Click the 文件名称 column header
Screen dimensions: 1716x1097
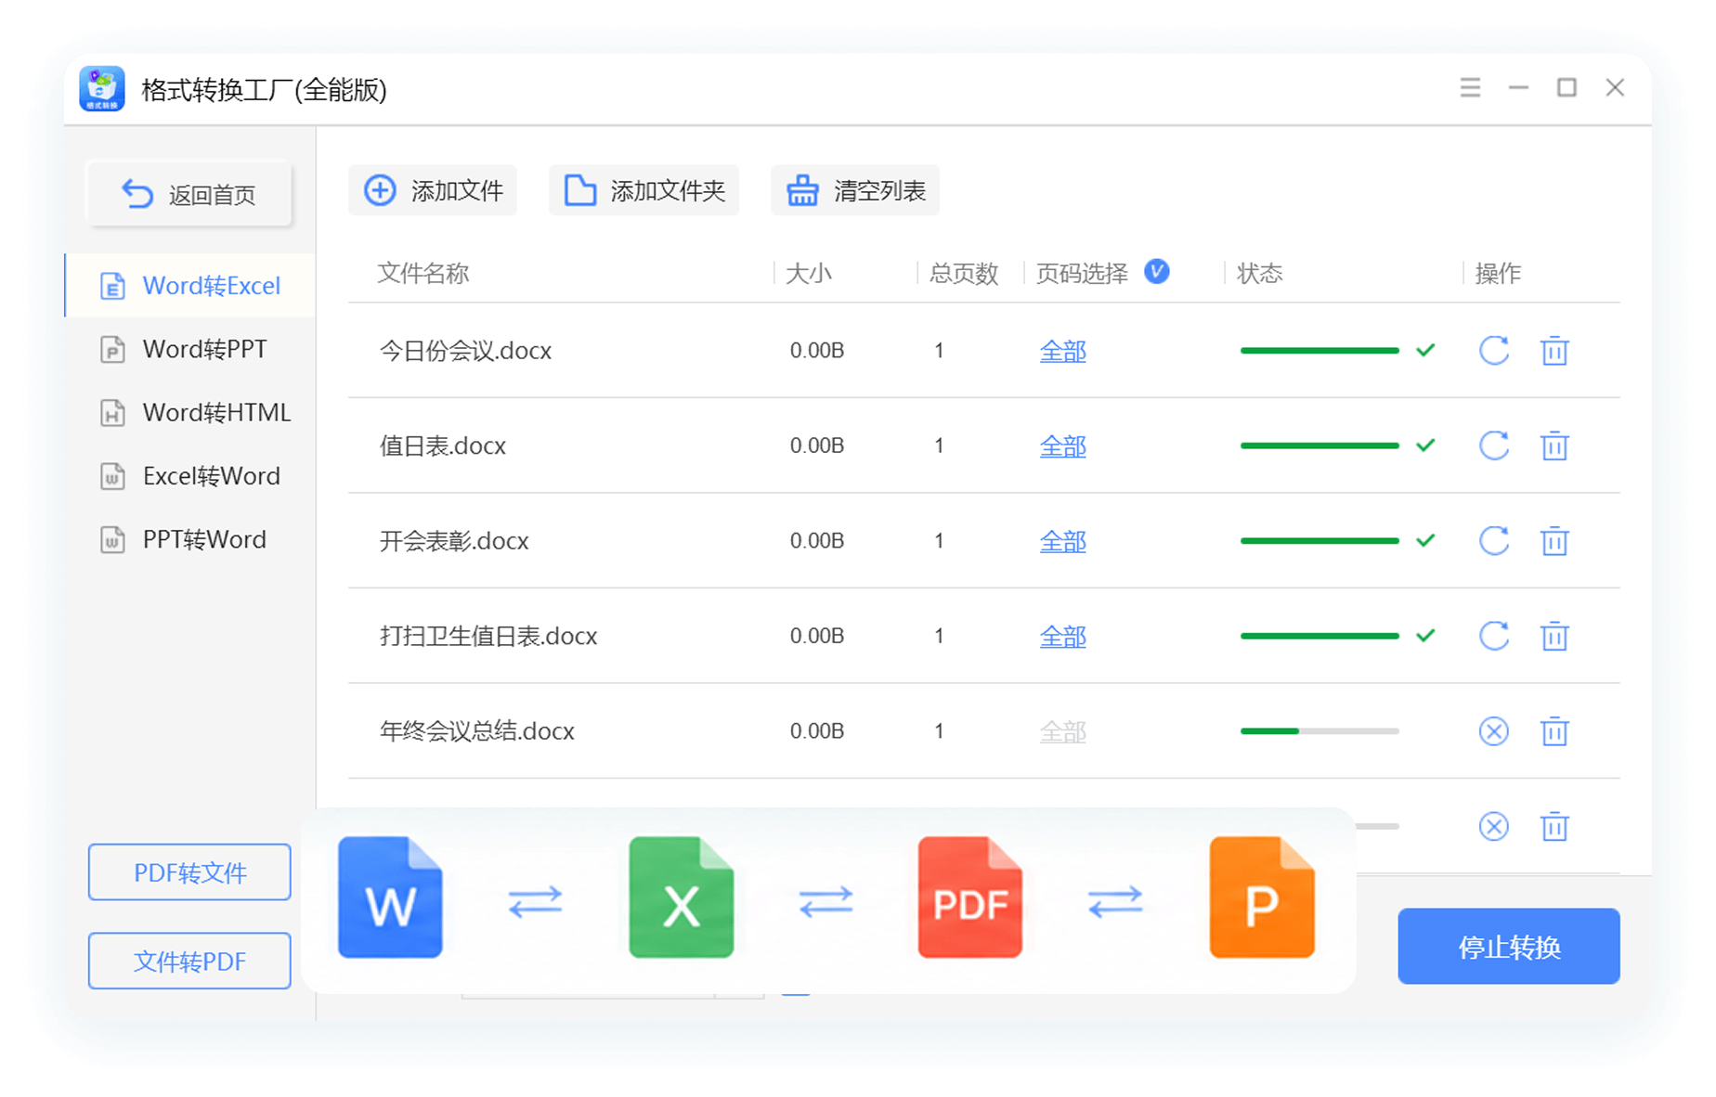[423, 273]
